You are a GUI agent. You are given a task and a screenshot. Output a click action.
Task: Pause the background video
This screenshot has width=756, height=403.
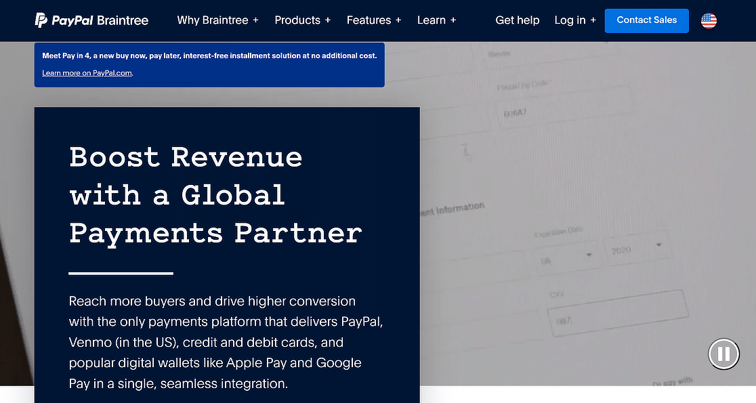click(x=723, y=354)
